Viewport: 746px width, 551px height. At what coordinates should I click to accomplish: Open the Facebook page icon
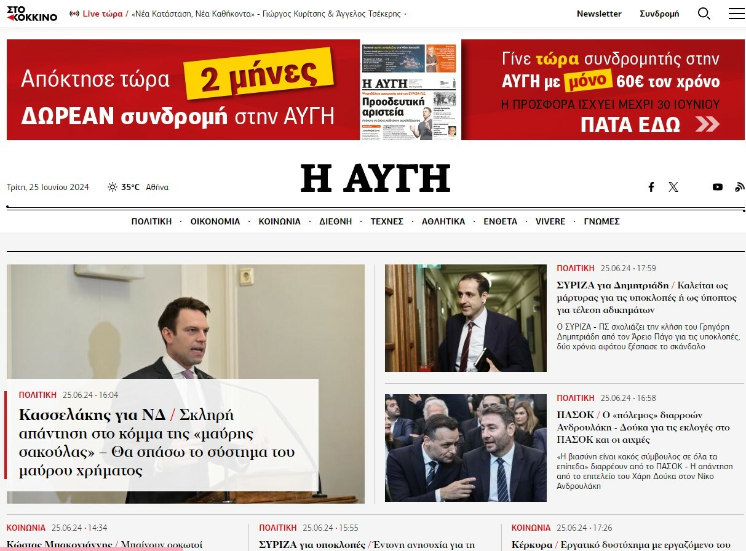pyautogui.click(x=651, y=187)
